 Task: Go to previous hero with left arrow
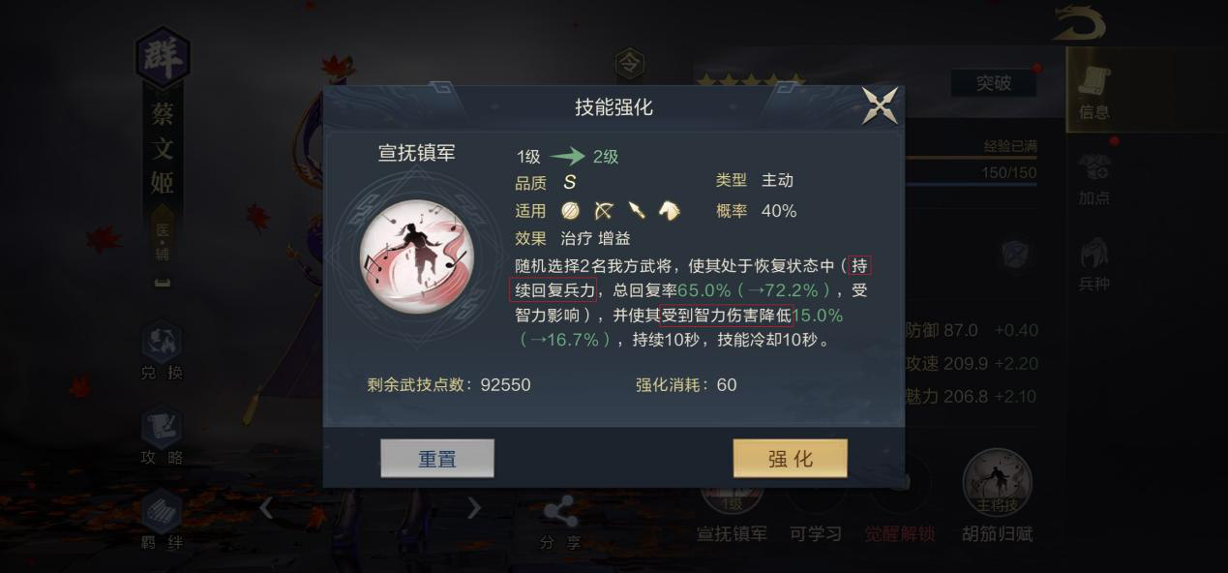coord(267,507)
